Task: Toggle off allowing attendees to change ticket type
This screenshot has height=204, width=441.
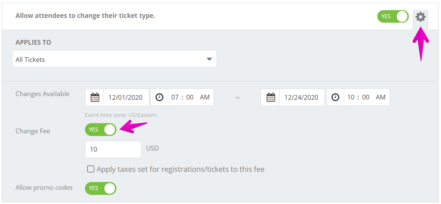Action: click(393, 16)
